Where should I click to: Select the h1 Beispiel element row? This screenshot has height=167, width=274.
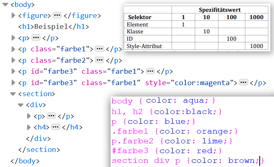[x=53, y=27]
